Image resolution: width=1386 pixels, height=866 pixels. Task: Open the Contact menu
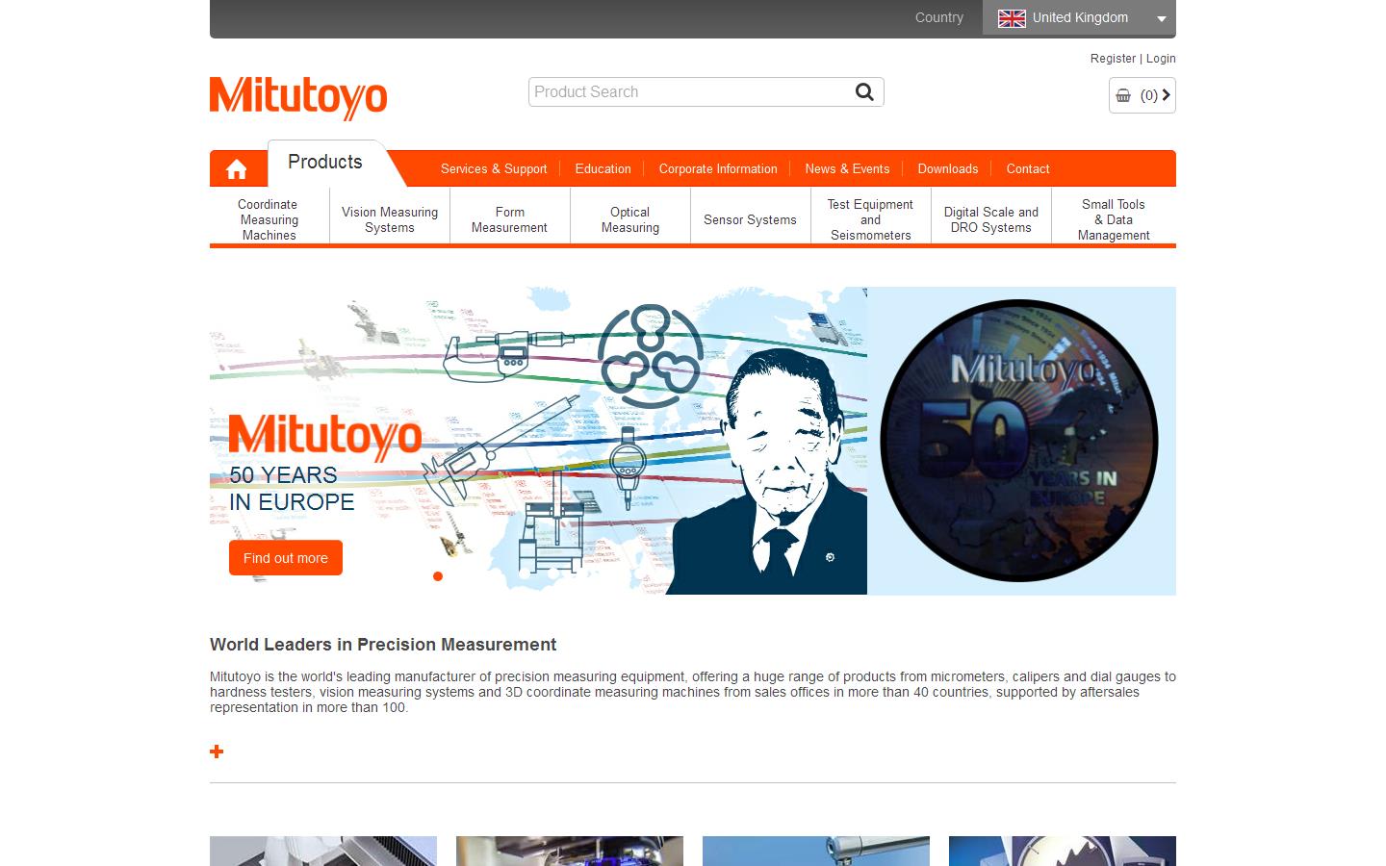click(1028, 169)
